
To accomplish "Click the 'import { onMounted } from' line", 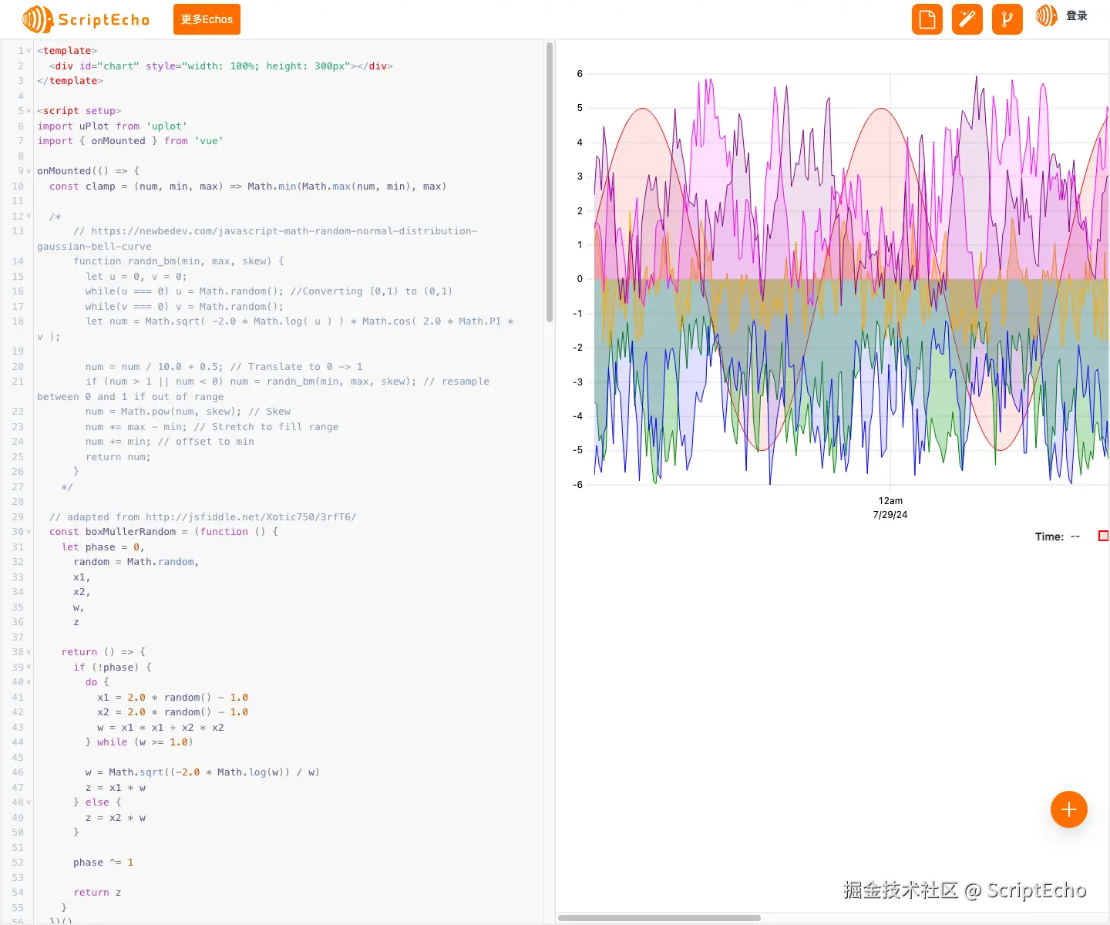I will [130, 141].
